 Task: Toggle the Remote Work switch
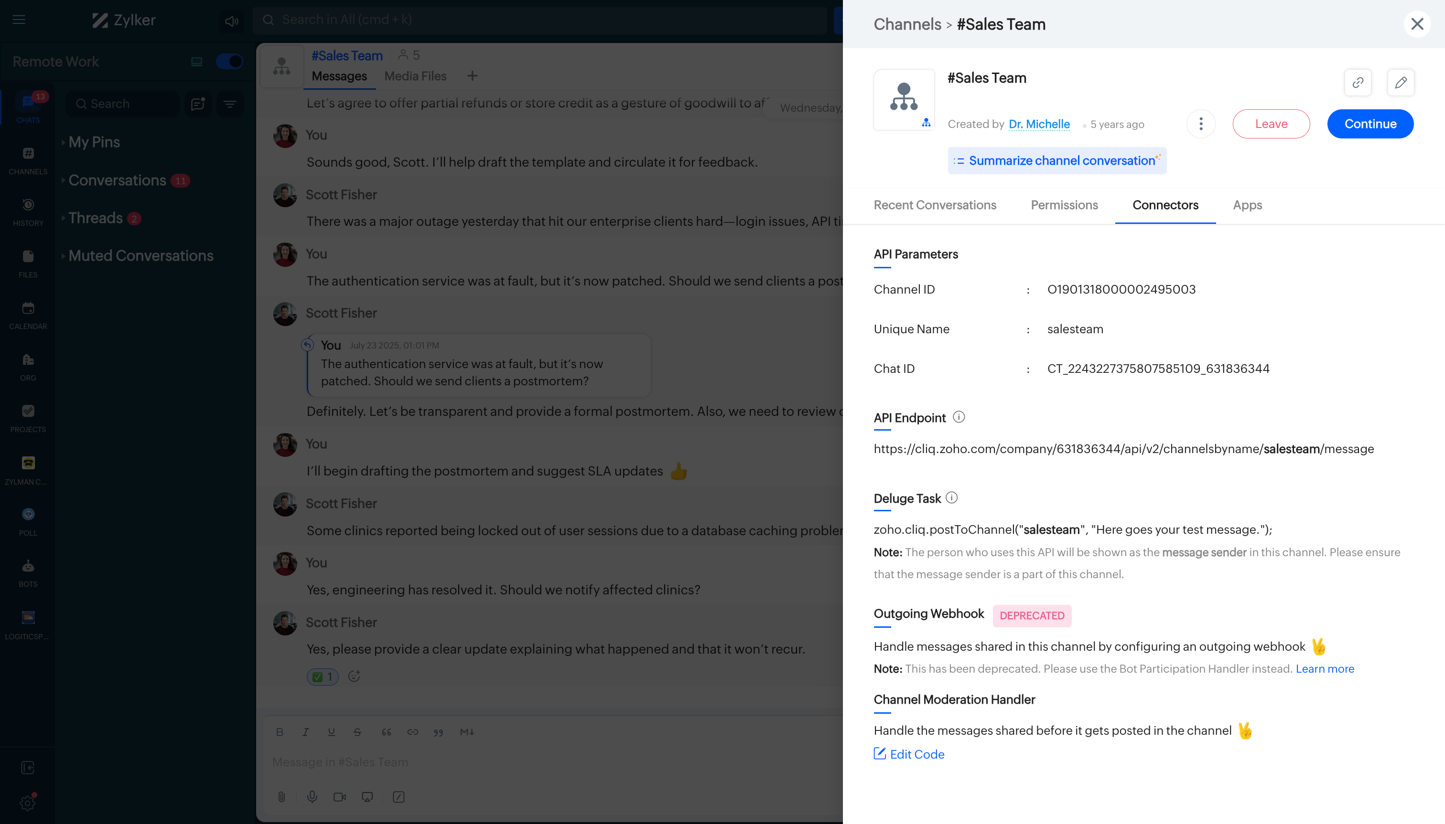[x=229, y=61]
